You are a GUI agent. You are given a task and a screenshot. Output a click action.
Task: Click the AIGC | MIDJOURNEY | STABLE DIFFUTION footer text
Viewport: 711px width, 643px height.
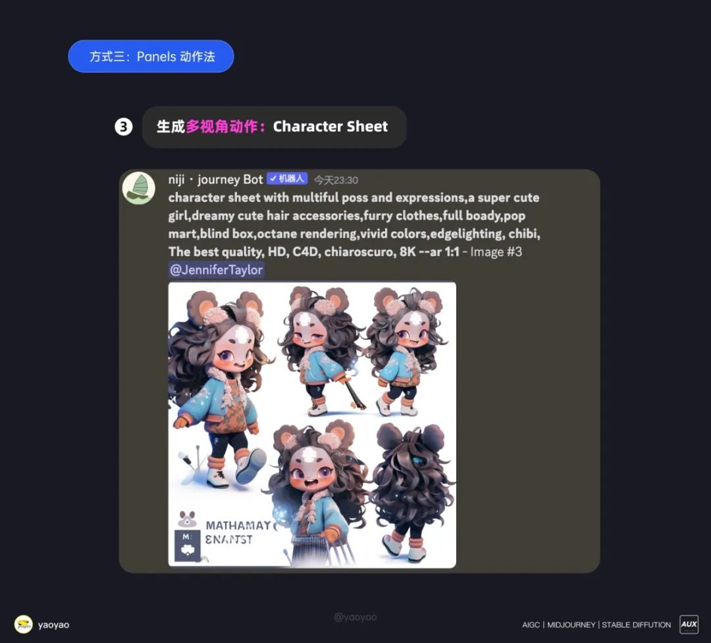(x=596, y=625)
